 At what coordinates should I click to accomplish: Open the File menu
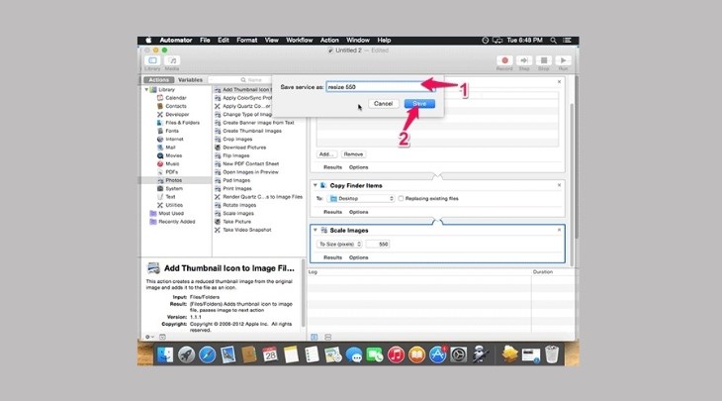pos(205,40)
